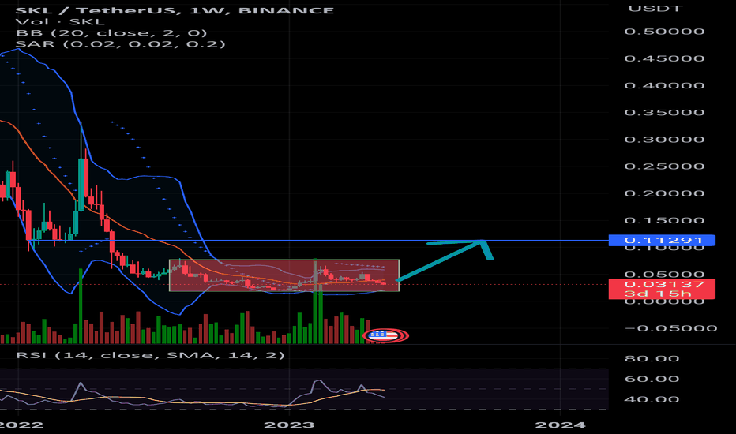Click the 0.05000 price axis value

pos(664,275)
